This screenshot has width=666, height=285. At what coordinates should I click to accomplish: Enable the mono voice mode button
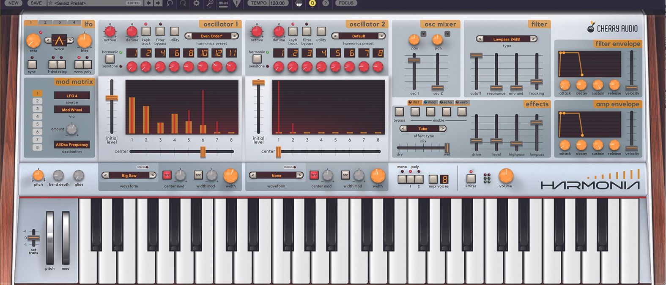(x=402, y=179)
